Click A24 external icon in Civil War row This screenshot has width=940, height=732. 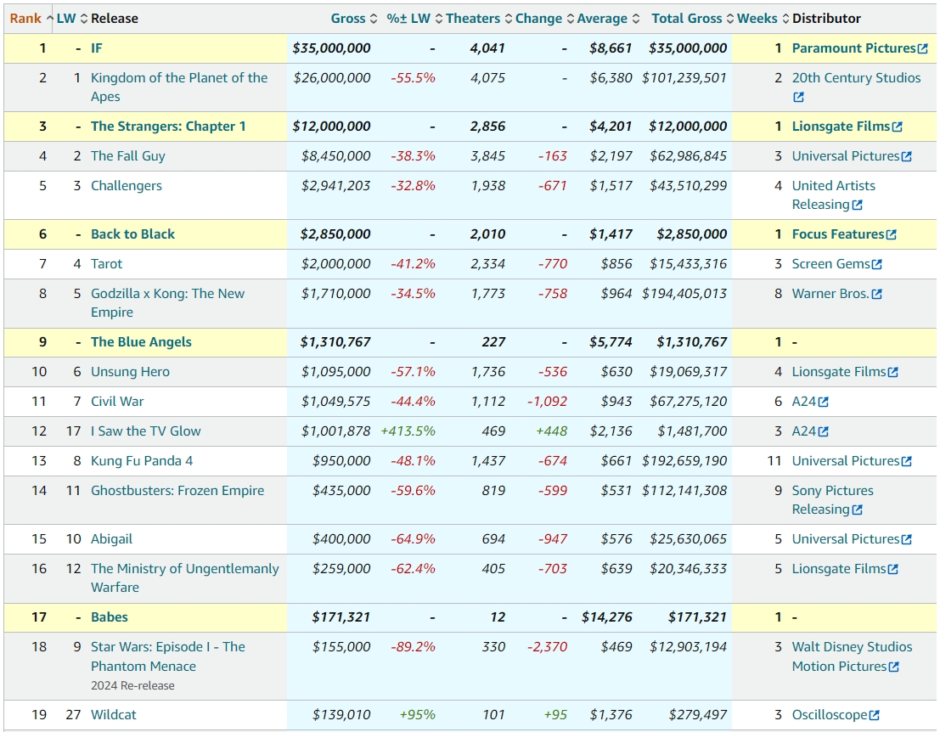coord(823,402)
